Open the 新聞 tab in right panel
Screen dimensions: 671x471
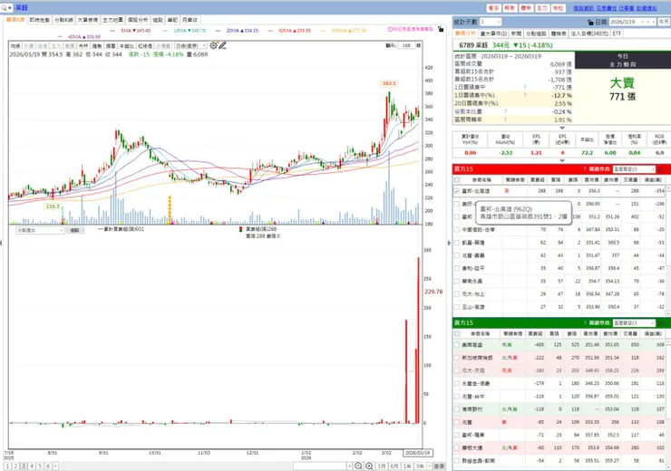click(x=516, y=34)
